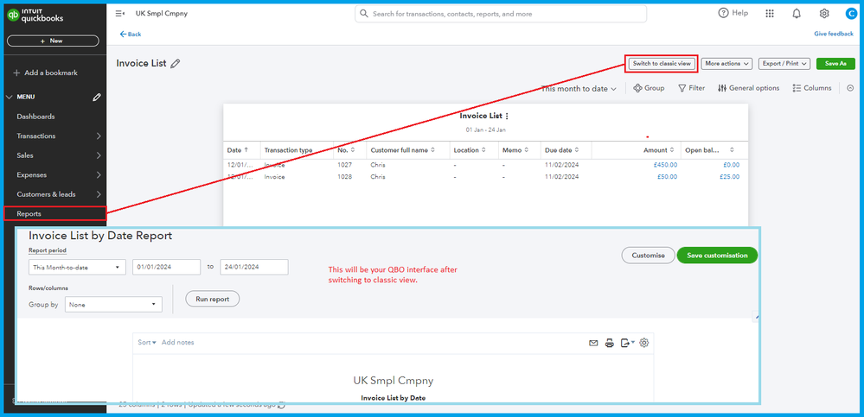Select invoice number 1028 cell
Image resolution: width=864 pixels, height=417 pixels.
tap(344, 177)
